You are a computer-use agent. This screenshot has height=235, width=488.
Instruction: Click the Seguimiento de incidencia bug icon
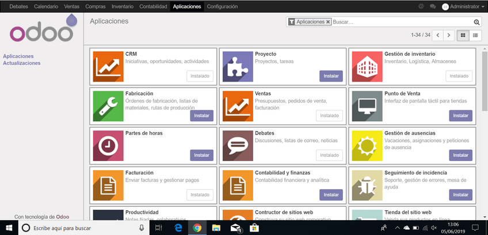pyautogui.click(x=367, y=186)
